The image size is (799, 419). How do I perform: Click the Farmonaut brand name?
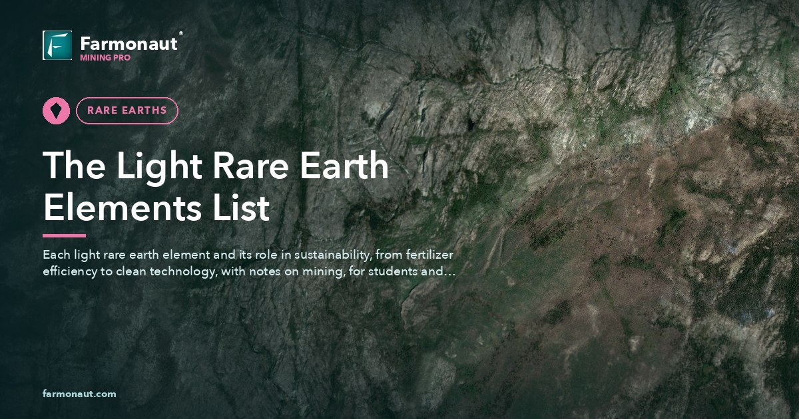[129, 44]
